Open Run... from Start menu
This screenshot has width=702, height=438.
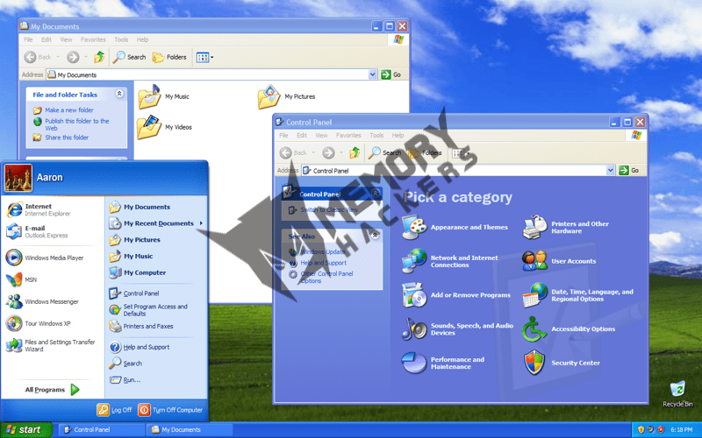coord(125,380)
